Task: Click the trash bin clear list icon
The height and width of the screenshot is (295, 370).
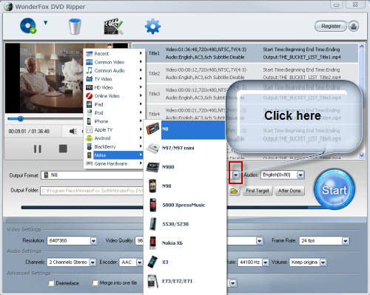Action: click(x=75, y=26)
